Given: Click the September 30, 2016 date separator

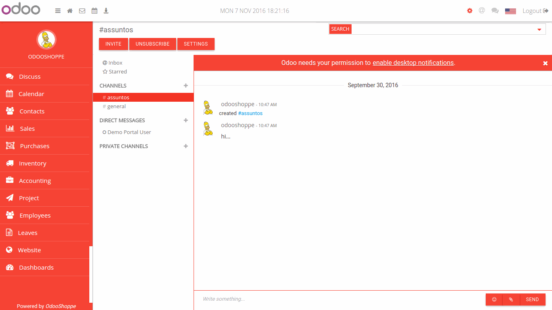Looking at the screenshot, I should point(373,85).
